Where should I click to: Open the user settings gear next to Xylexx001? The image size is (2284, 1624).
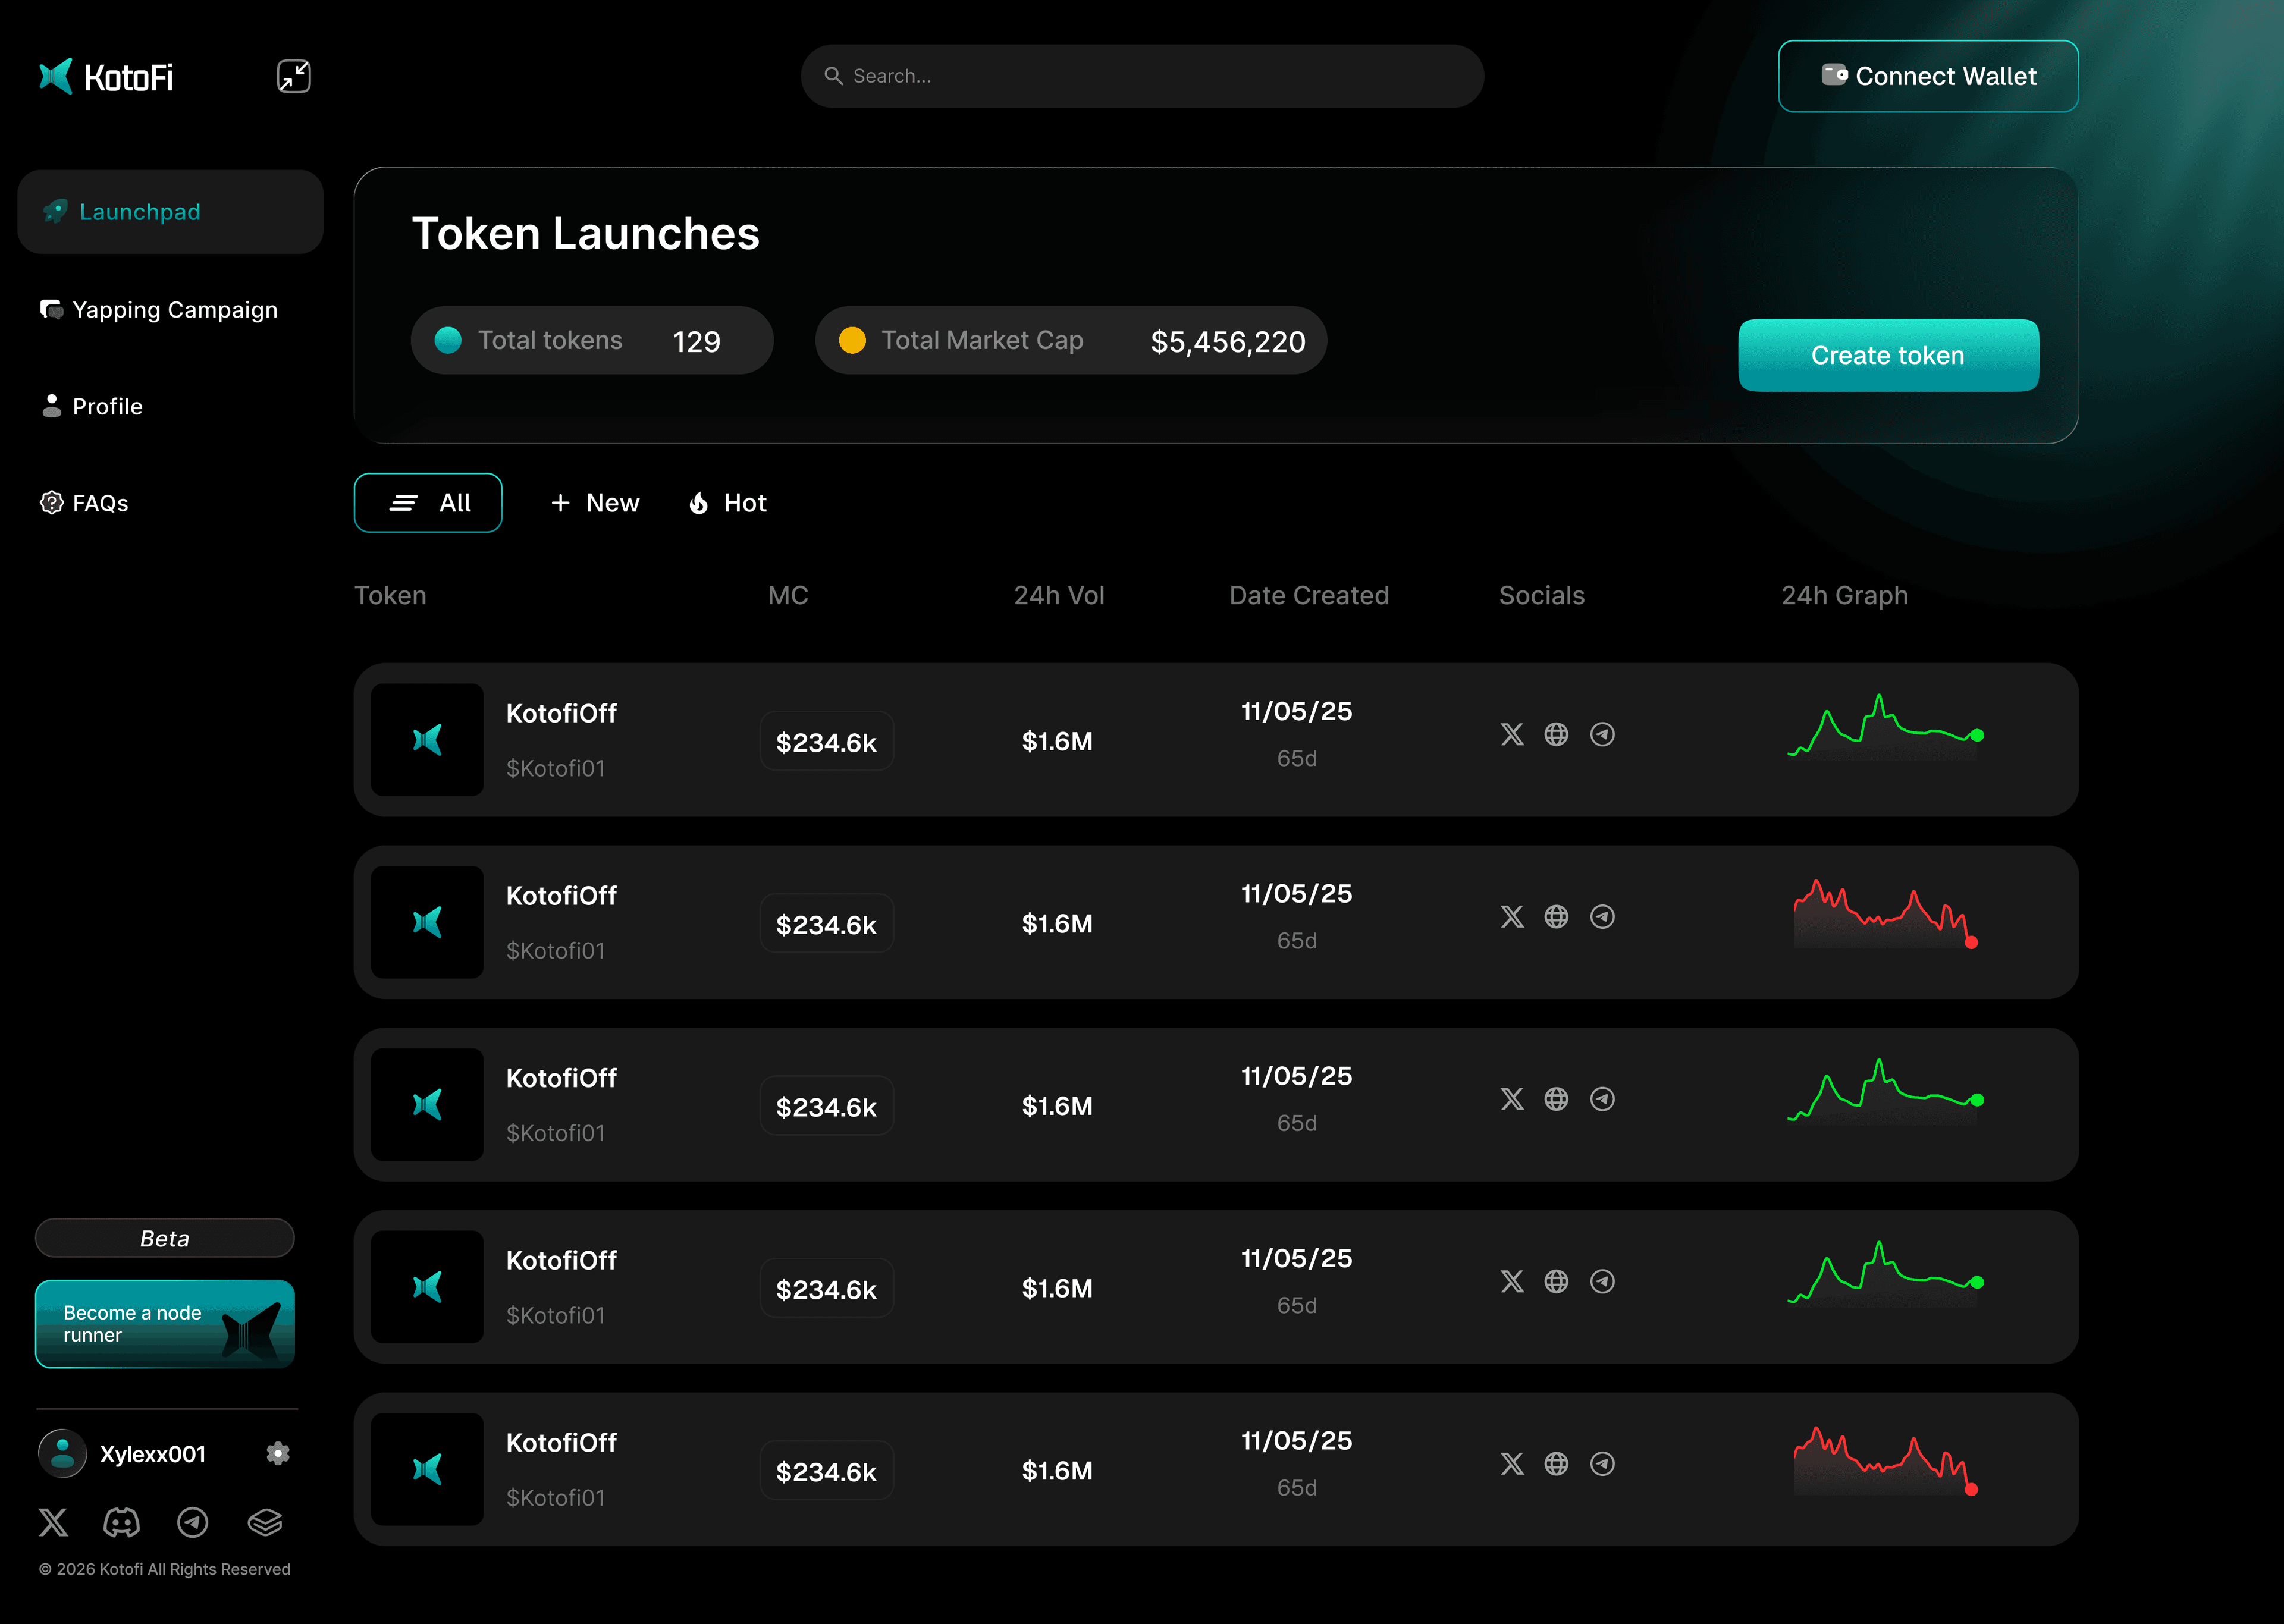[278, 1453]
